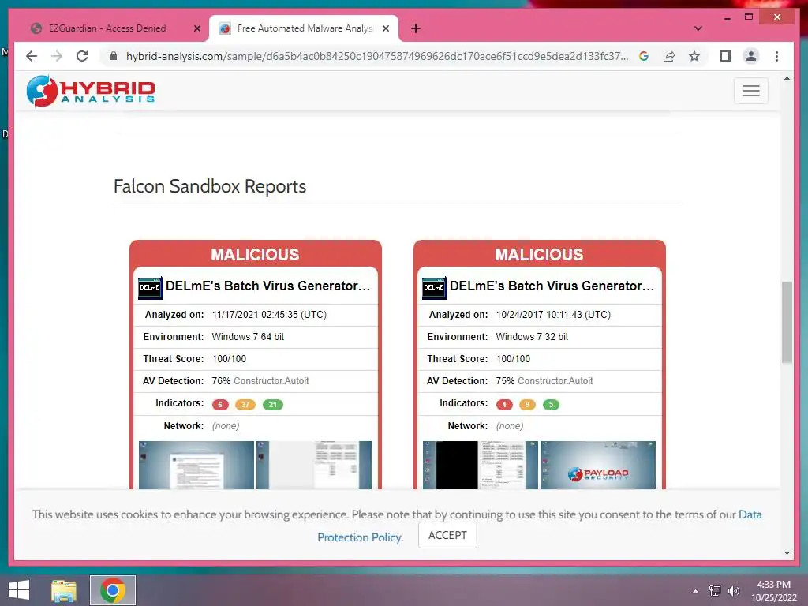Open first screenshot thumbnail in 64 bit report
Image resolution: width=808 pixels, height=606 pixels.
point(196,465)
